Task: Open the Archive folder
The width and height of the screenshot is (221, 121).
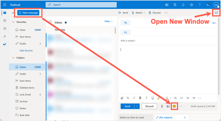Action: click(x=27, y=101)
